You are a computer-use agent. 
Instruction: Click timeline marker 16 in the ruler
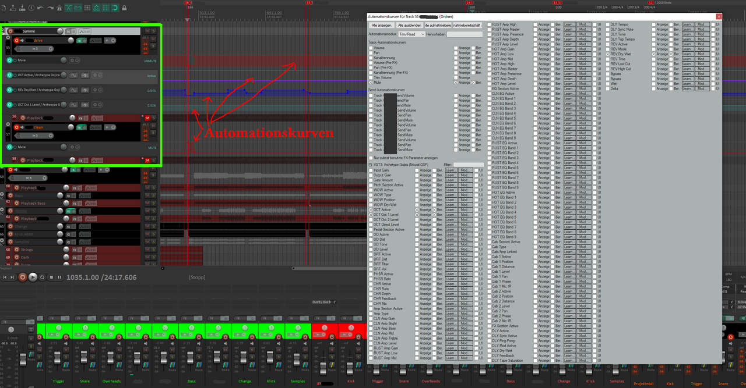pos(187,3)
